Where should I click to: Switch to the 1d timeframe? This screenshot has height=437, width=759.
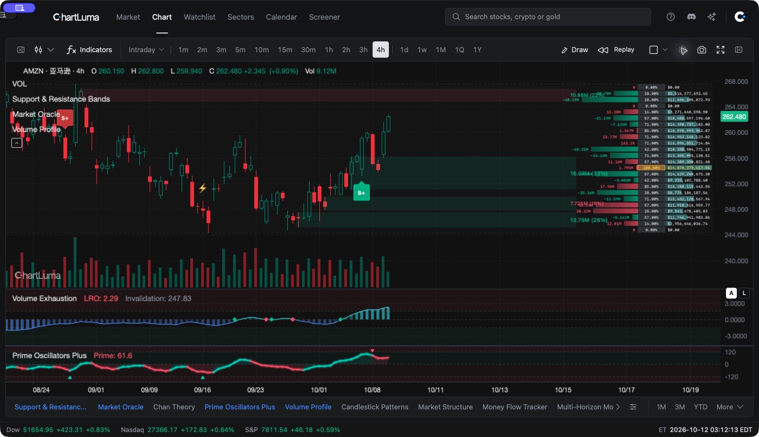tap(404, 50)
